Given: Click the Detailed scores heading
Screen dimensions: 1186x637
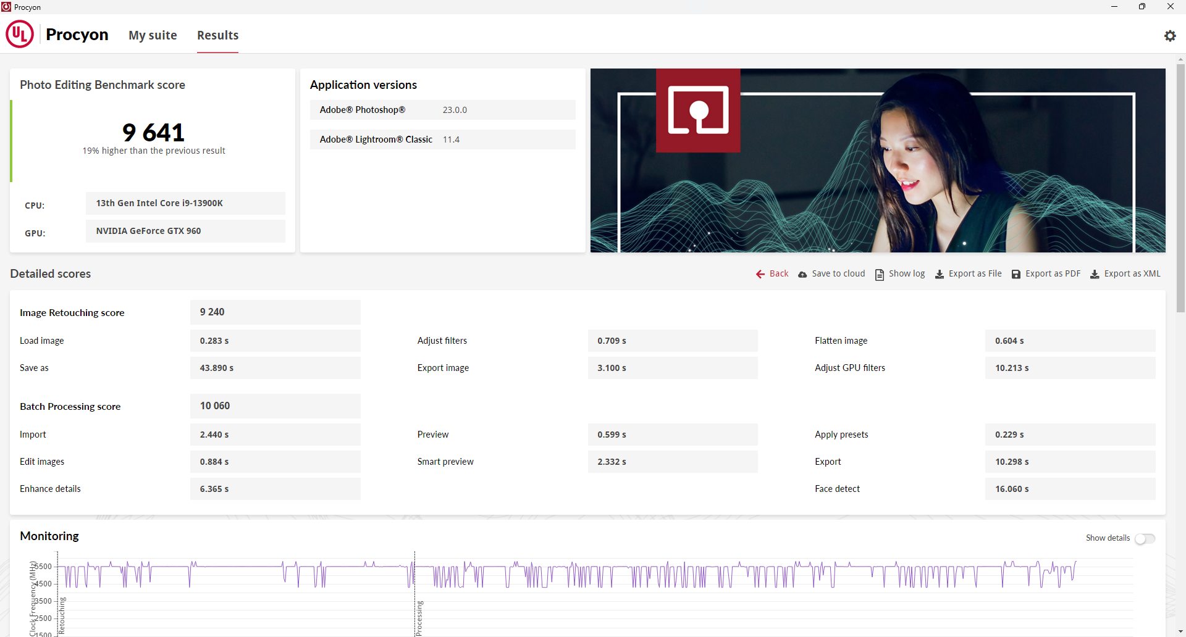Looking at the screenshot, I should (51, 273).
